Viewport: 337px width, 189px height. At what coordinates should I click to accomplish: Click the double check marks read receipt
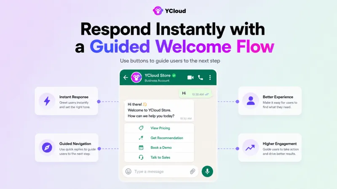pyautogui.click(x=207, y=94)
